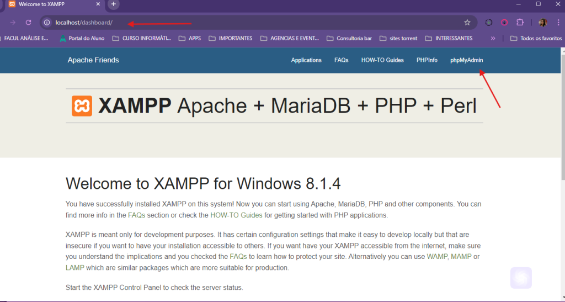The width and height of the screenshot is (565, 302).
Task: Open the browser Extensions puzzle icon
Action: [x=520, y=23]
